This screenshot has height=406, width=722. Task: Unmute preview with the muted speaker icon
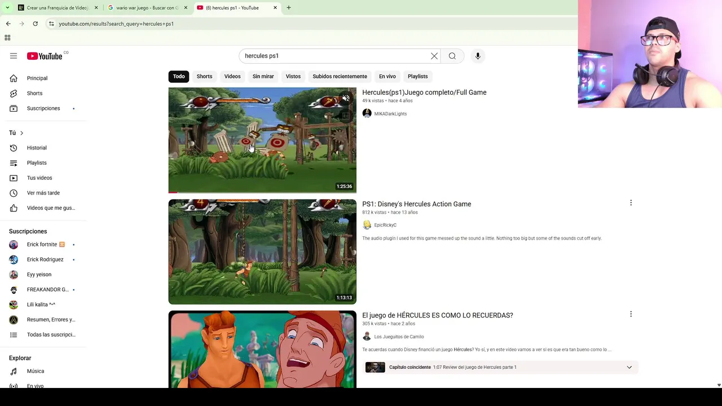click(x=346, y=99)
